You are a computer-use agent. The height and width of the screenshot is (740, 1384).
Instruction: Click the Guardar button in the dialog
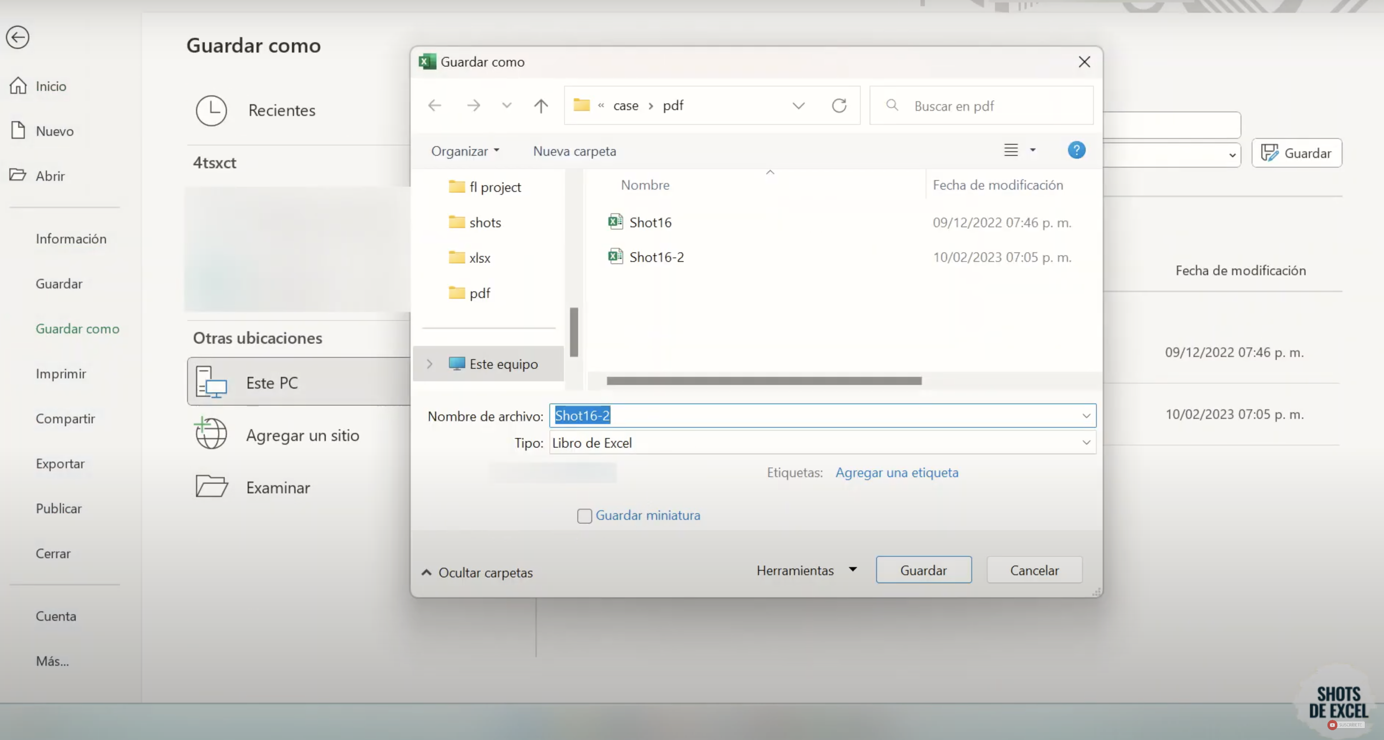click(923, 570)
